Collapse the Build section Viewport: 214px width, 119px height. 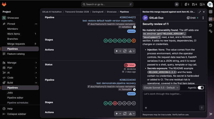20,83
